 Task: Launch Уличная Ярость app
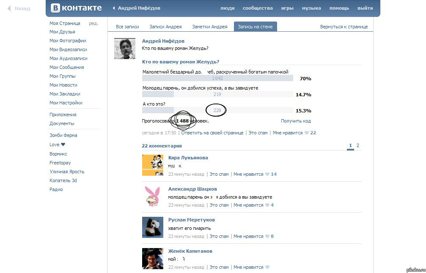tap(67, 172)
